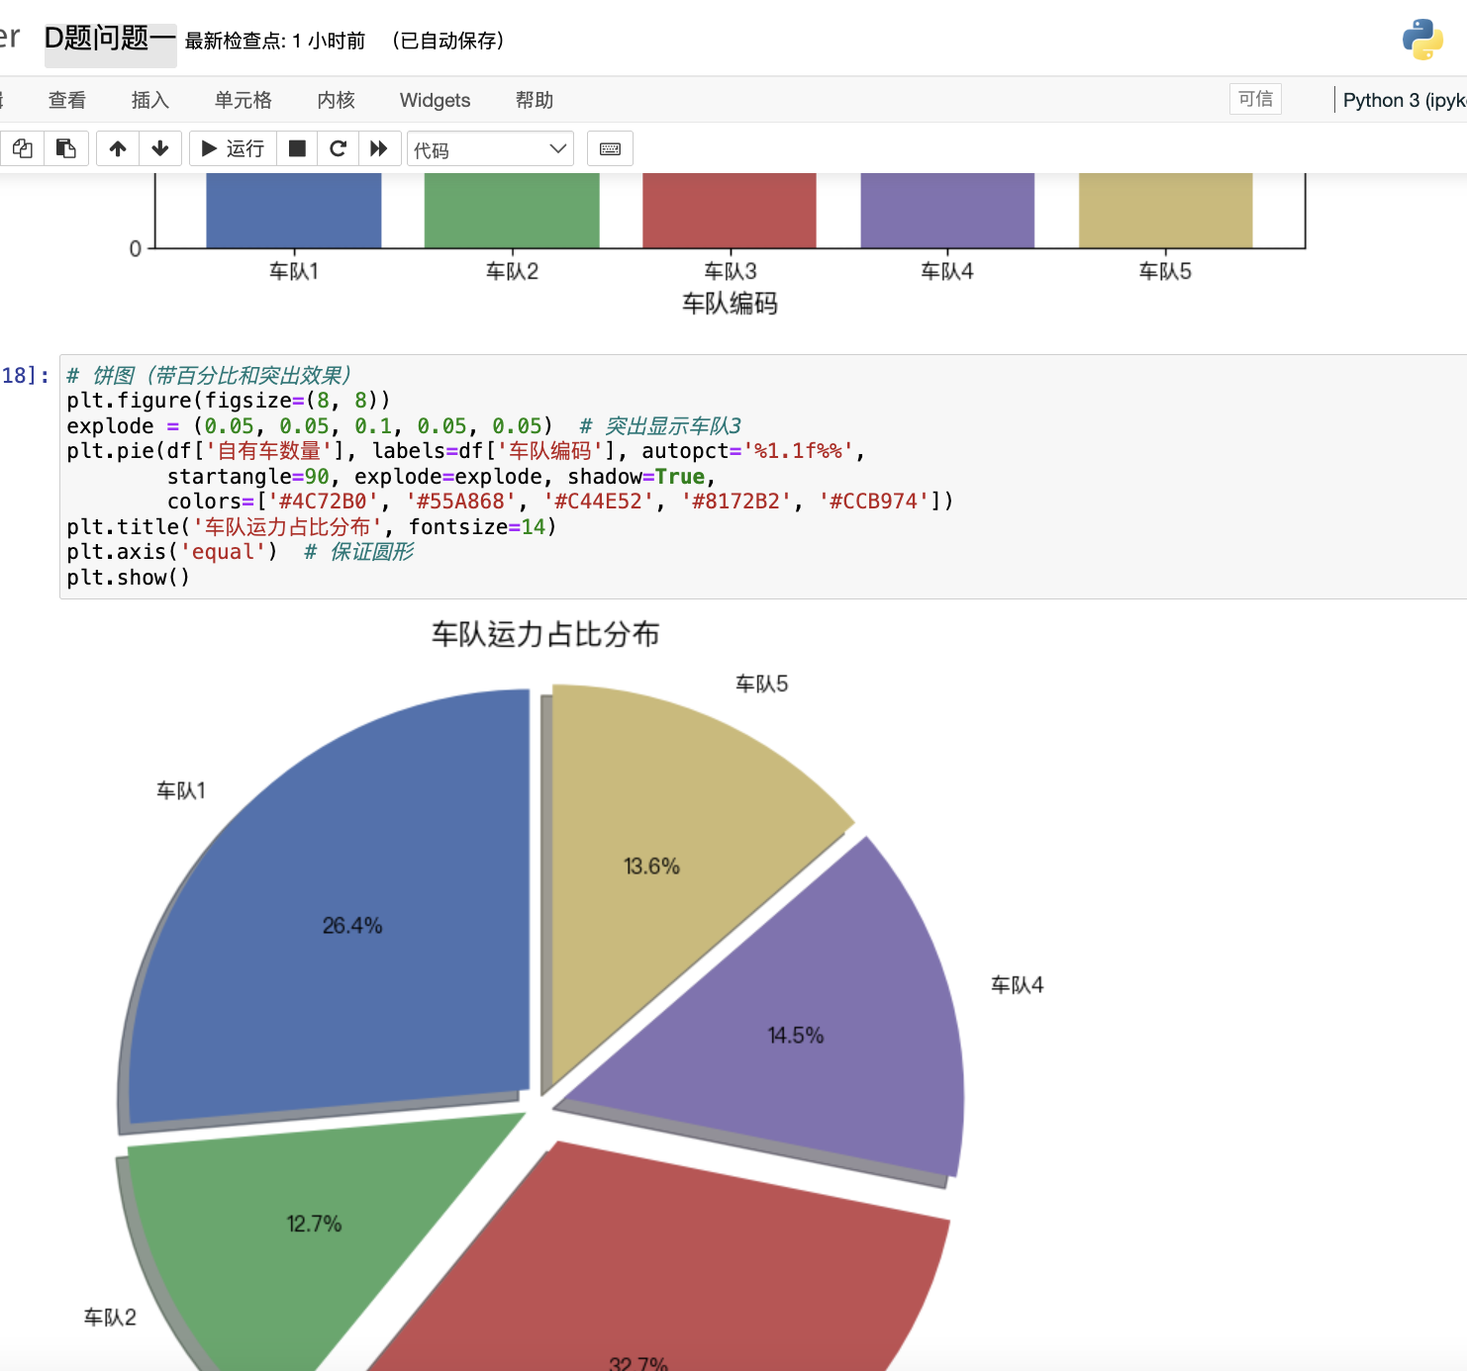The height and width of the screenshot is (1371, 1467).
Task: Click the 12.7% percentage label
Action: [x=314, y=1225]
